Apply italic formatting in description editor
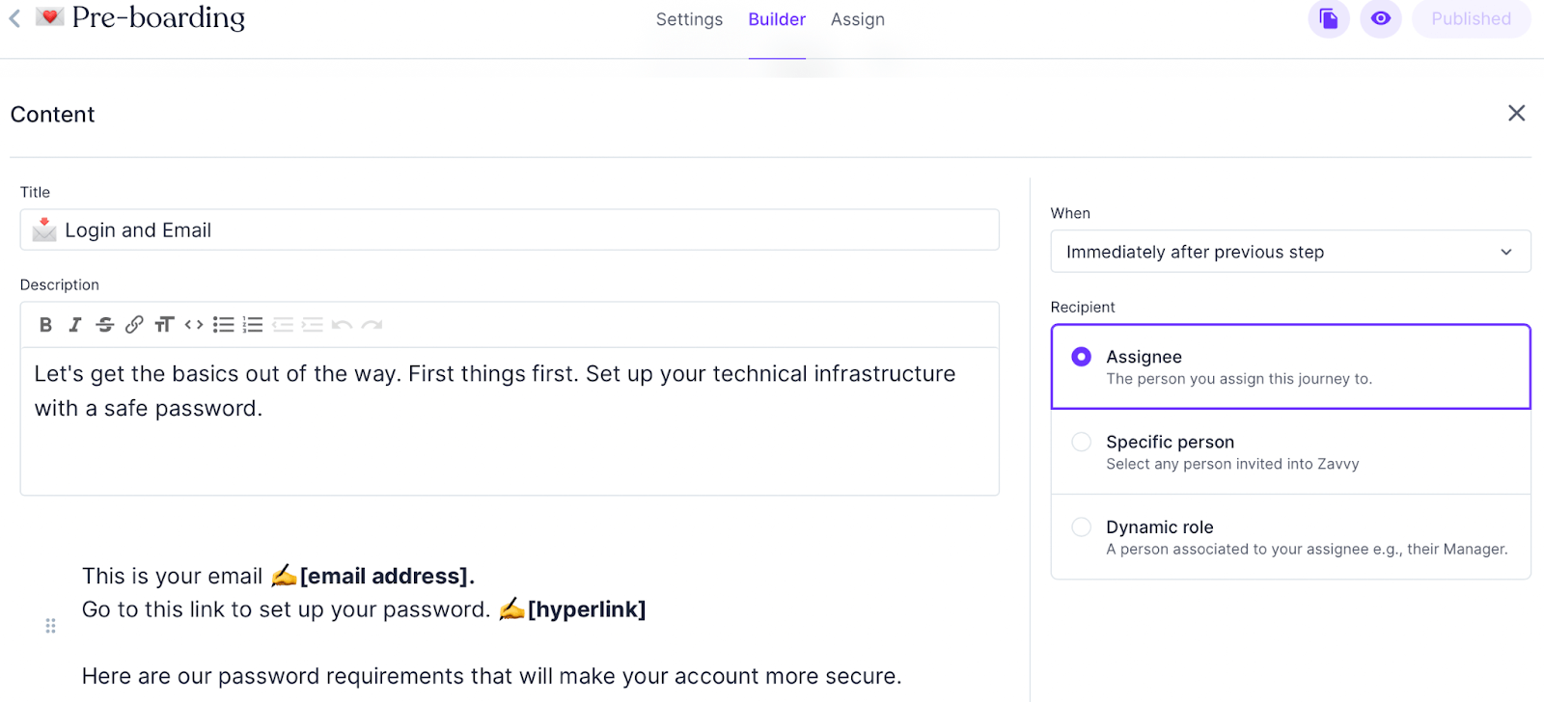 pos(74,325)
